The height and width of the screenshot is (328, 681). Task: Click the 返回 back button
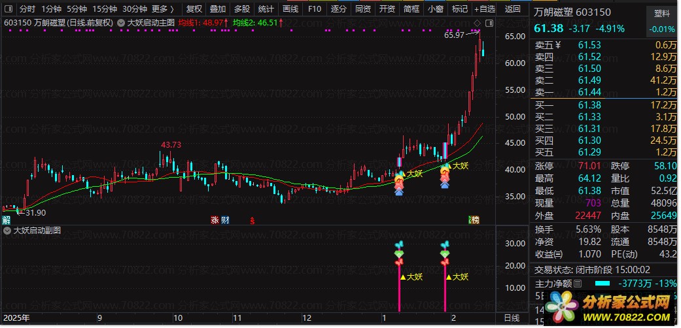[513, 8]
